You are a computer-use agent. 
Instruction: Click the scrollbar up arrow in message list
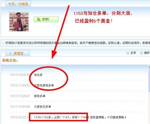149,67
